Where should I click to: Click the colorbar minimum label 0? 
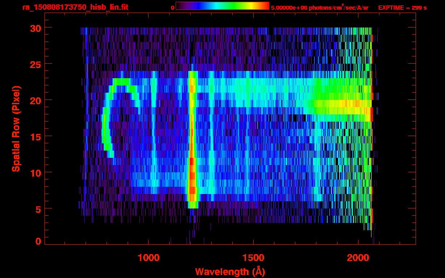(x=172, y=8)
